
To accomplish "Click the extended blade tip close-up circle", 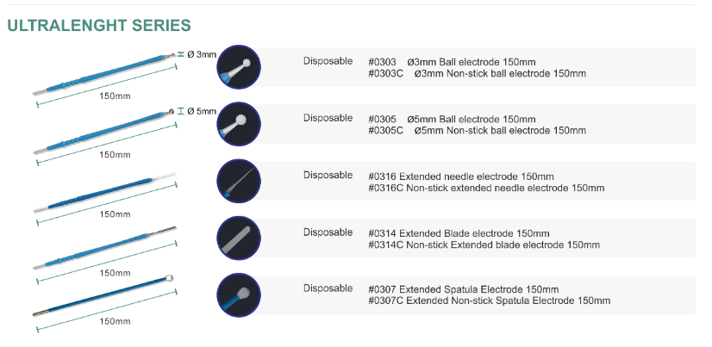I will [239, 238].
